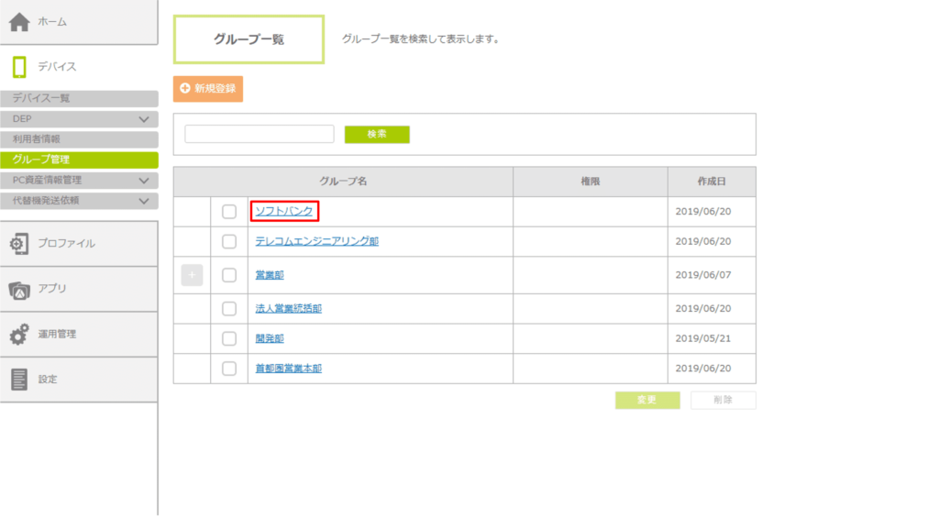Screen dimensions: 939x518
Task: Click the plus icon on 新規登録
Action: coord(185,89)
